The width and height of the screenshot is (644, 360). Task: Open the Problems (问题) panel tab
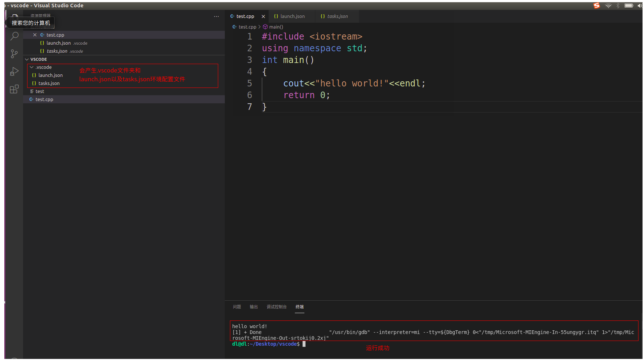[237, 307]
